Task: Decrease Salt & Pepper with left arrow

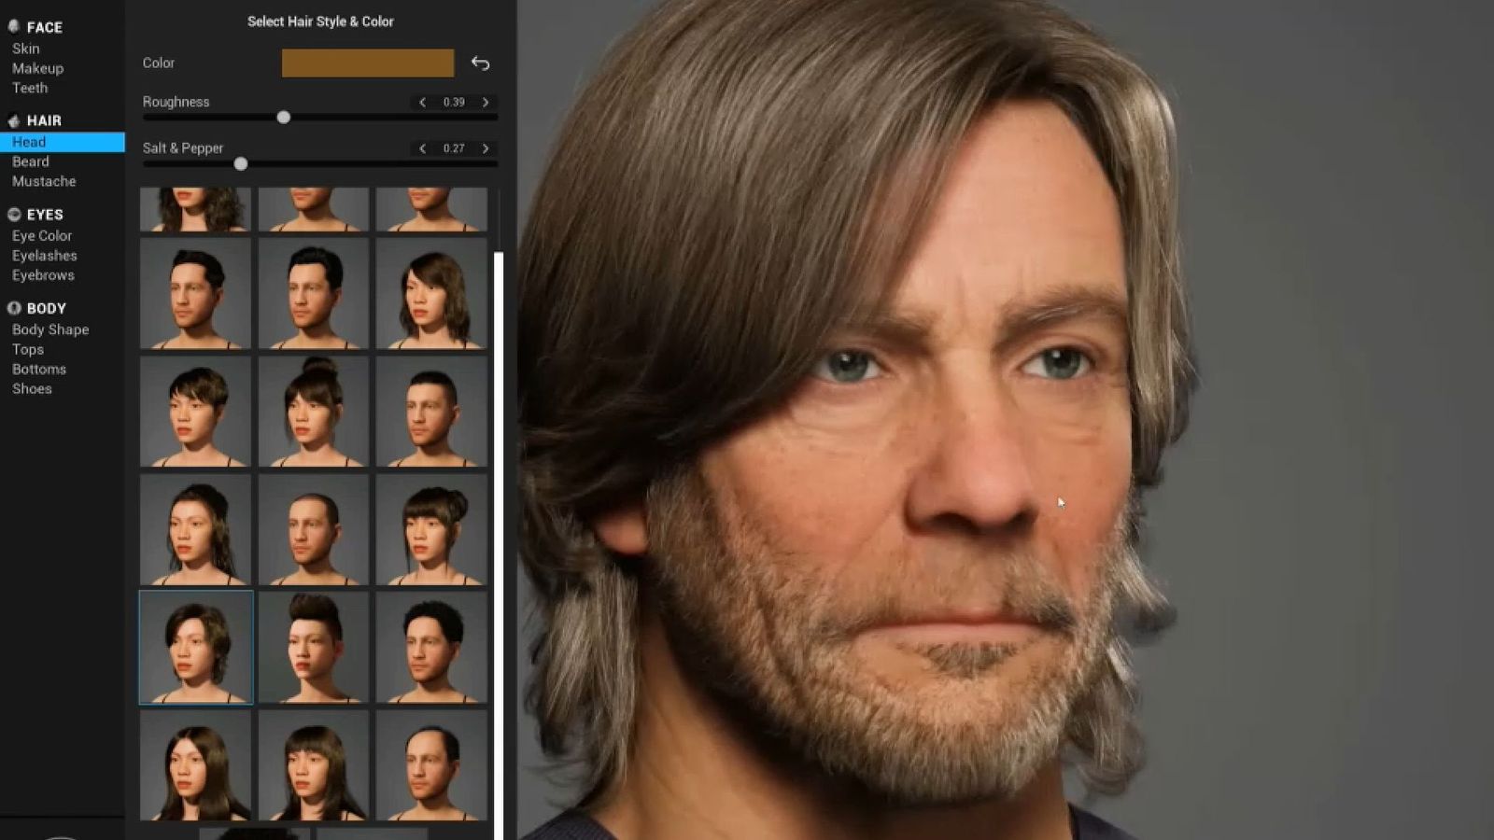Action: (x=422, y=148)
